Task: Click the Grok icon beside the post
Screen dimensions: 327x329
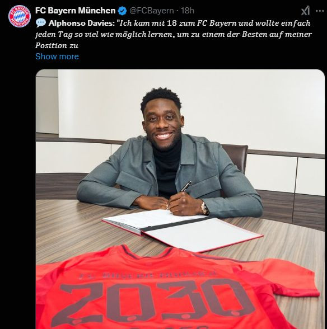Action: (305, 11)
